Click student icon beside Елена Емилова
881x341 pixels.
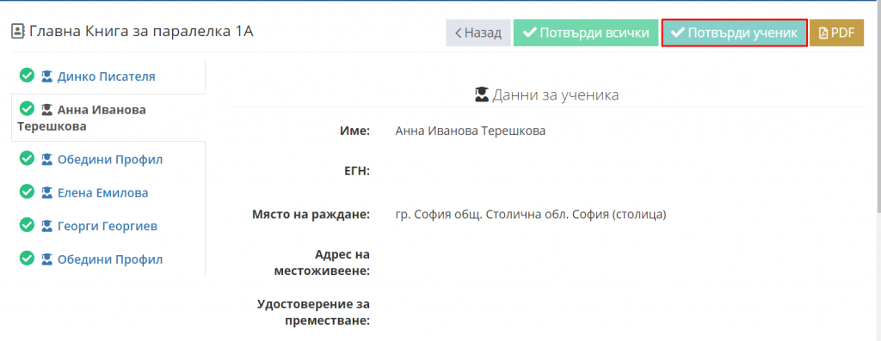[x=47, y=193]
